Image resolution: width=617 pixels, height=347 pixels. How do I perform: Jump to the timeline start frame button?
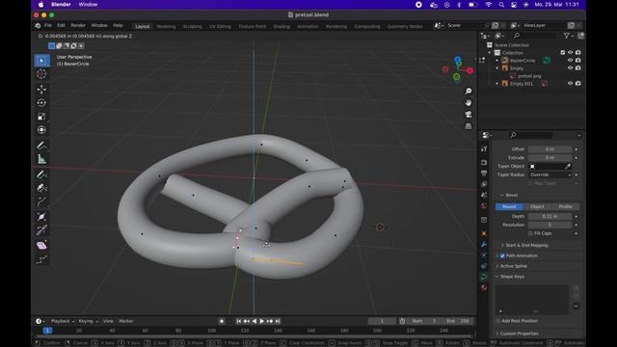tap(239, 321)
